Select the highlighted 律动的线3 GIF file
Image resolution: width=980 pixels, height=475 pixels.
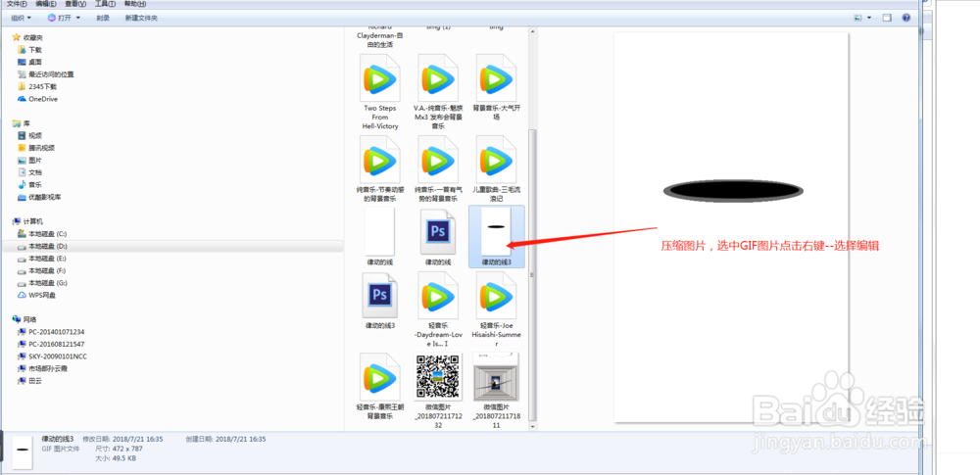(496, 237)
